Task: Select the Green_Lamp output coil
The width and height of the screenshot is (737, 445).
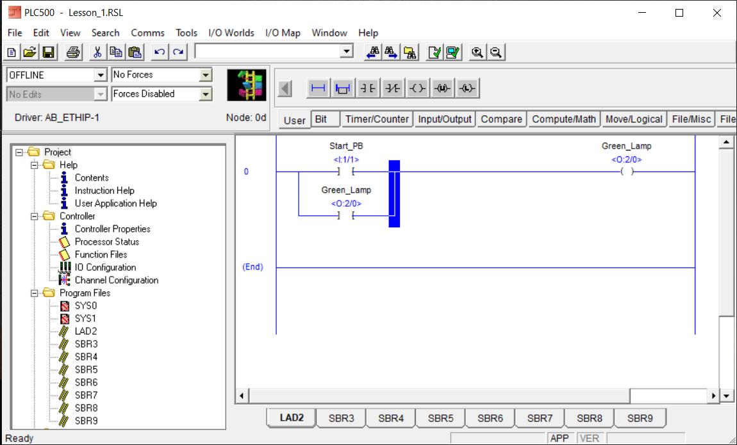Action: pos(627,172)
